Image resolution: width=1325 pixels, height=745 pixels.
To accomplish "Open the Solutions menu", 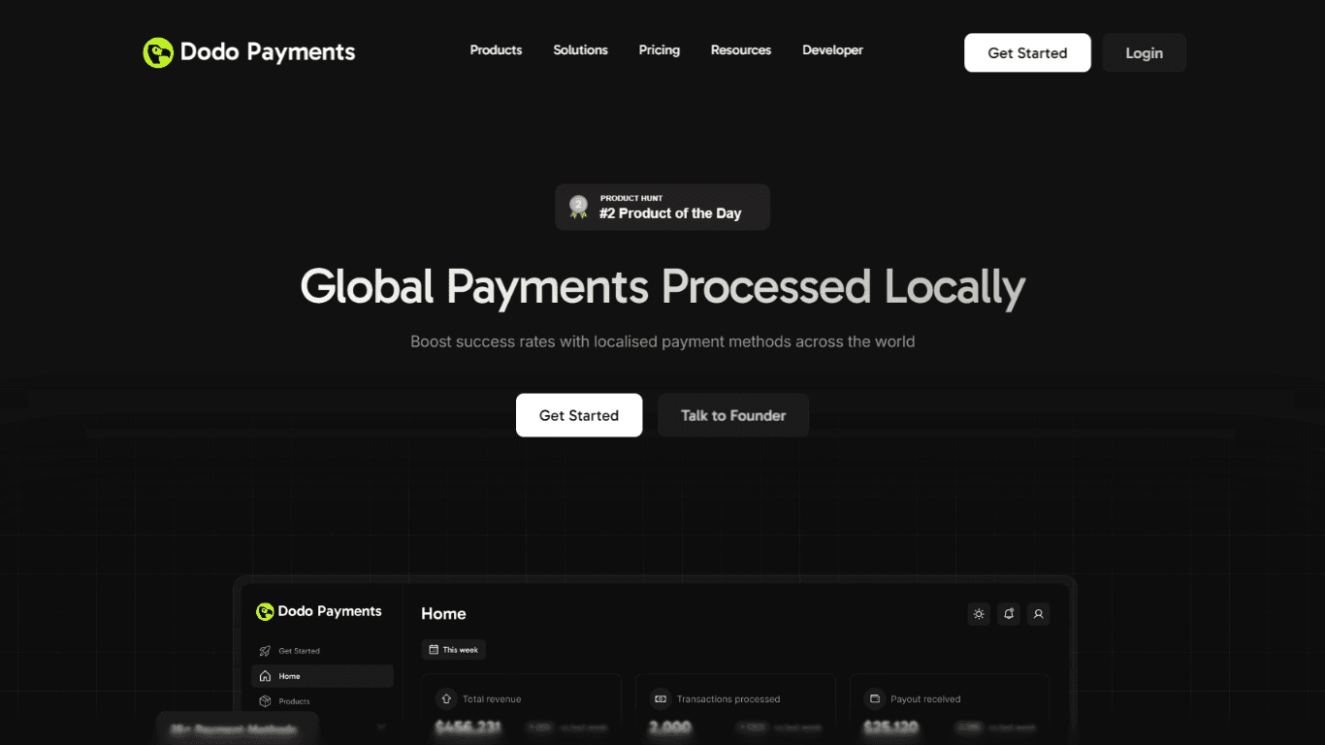I will (580, 50).
